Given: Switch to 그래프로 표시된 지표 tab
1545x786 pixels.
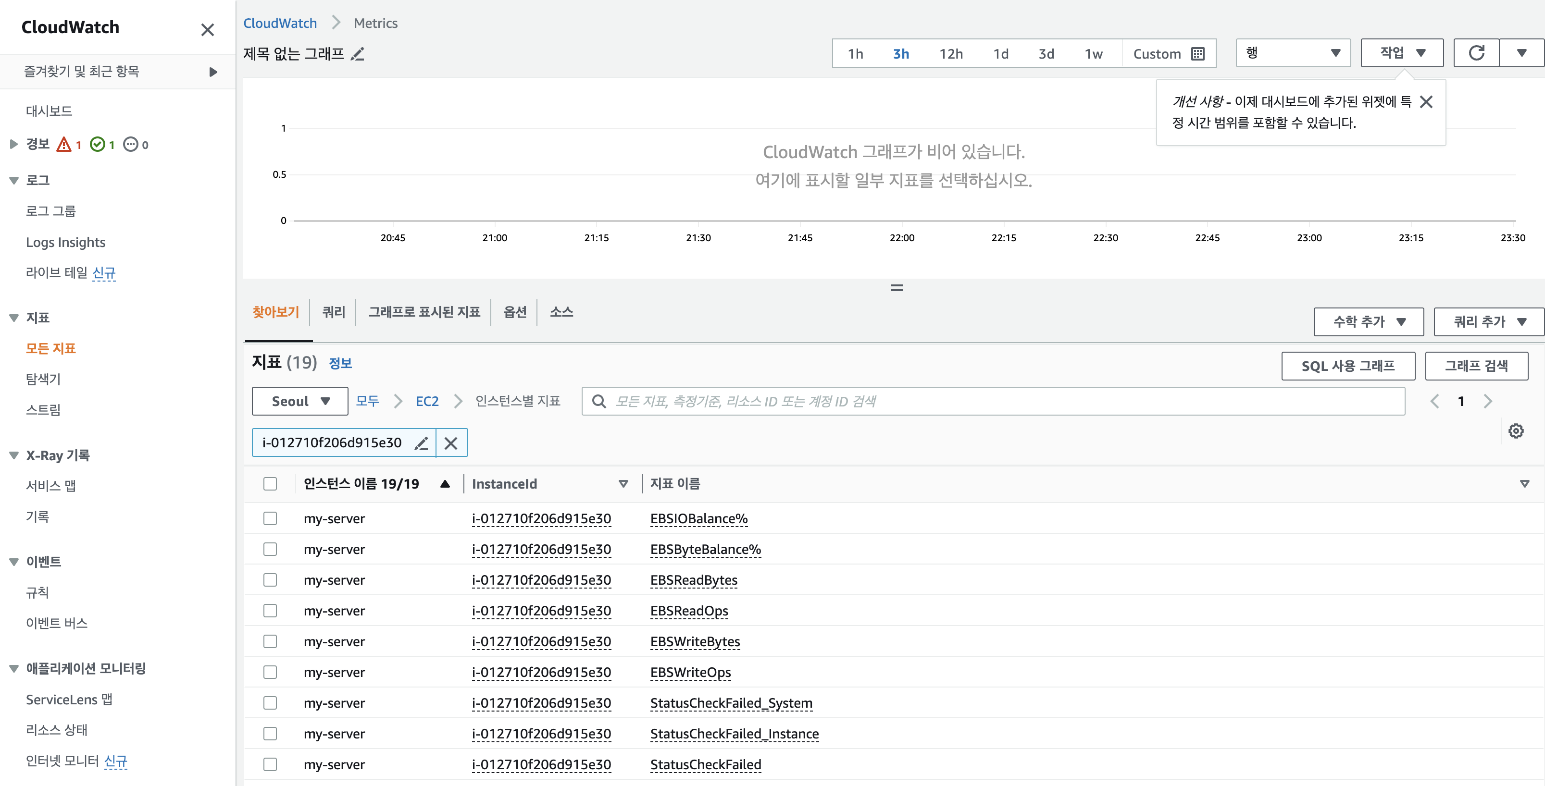Looking at the screenshot, I should pyautogui.click(x=424, y=312).
